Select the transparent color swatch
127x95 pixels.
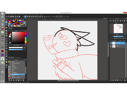[10, 36]
